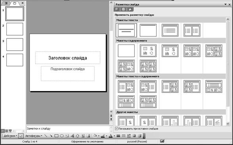The height and width of the screenshot is (145, 233).
Task: Apply the untitled Content layout
Action: click(x=148, y=51)
